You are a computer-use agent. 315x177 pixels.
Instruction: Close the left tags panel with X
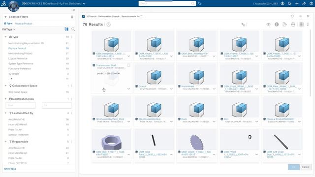click(x=74, y=10)
